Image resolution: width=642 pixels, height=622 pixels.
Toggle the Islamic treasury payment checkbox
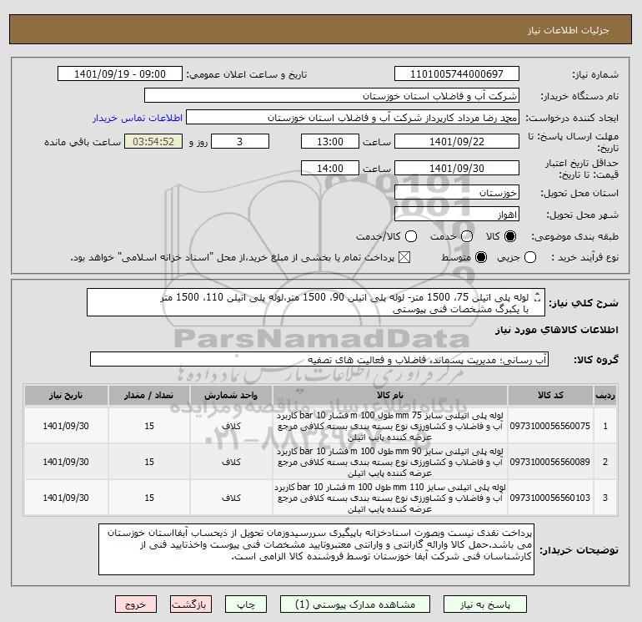click(404, 257)
